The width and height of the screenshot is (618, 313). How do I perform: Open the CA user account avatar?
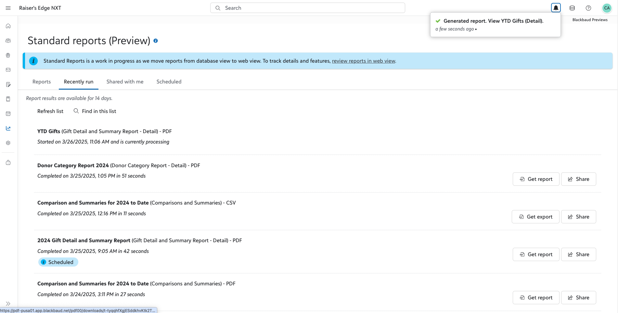(607, 8)
